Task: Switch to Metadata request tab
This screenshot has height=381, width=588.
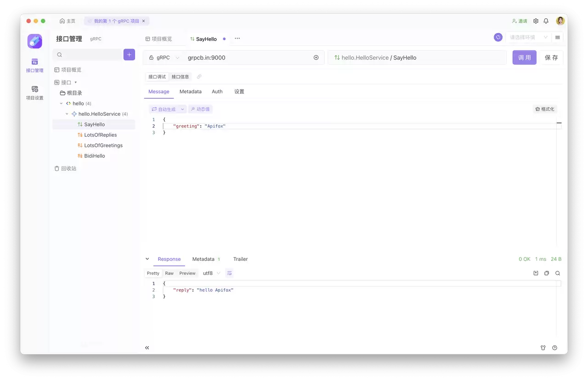Action: [191, 91]
